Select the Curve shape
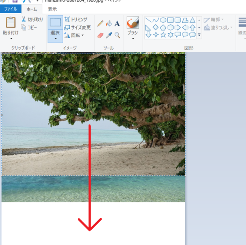 [x=156, y=20]
